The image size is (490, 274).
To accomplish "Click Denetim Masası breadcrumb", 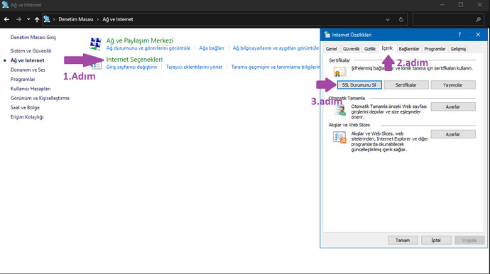I will pyautogui.click(x=76, y=19).
